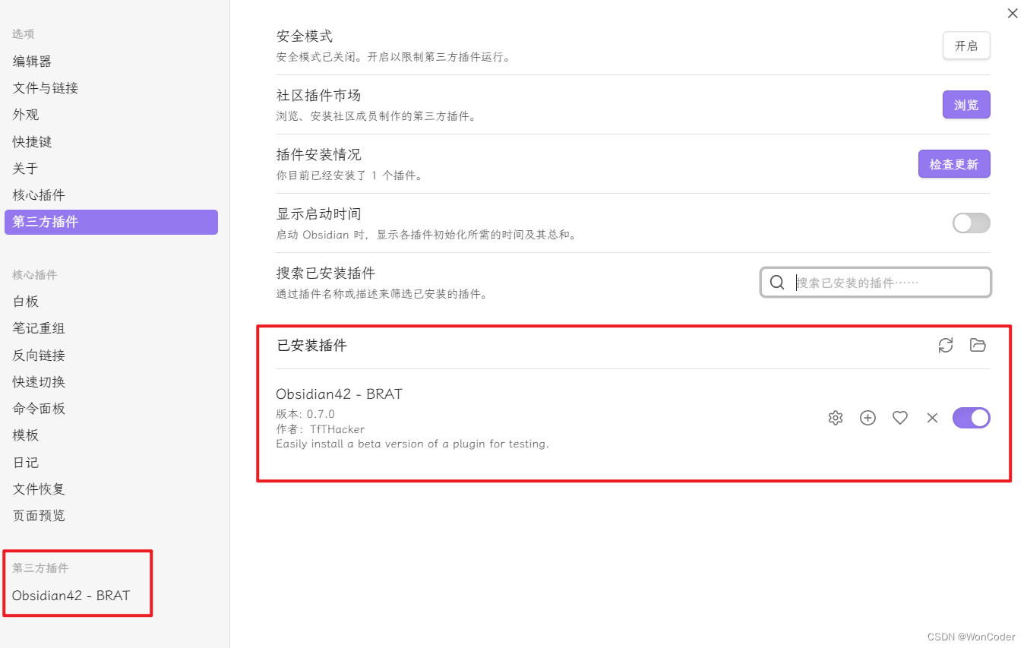Viewport: 1027px width, 648px height.
Task: Open 页面预览 core plugin settings
Action: [x=111, y=516]
